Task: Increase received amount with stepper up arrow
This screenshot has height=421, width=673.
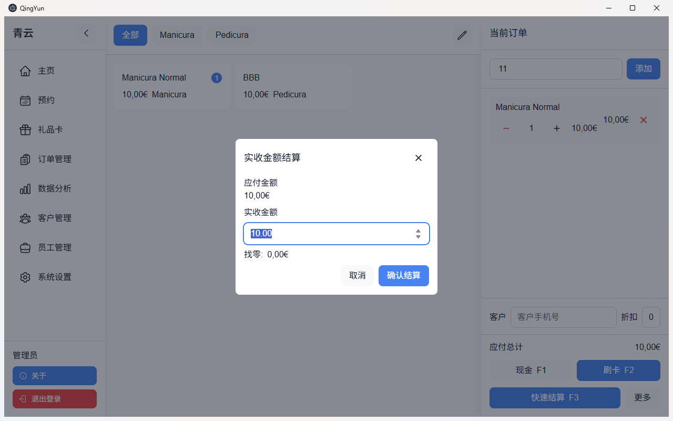Action: 418,230
